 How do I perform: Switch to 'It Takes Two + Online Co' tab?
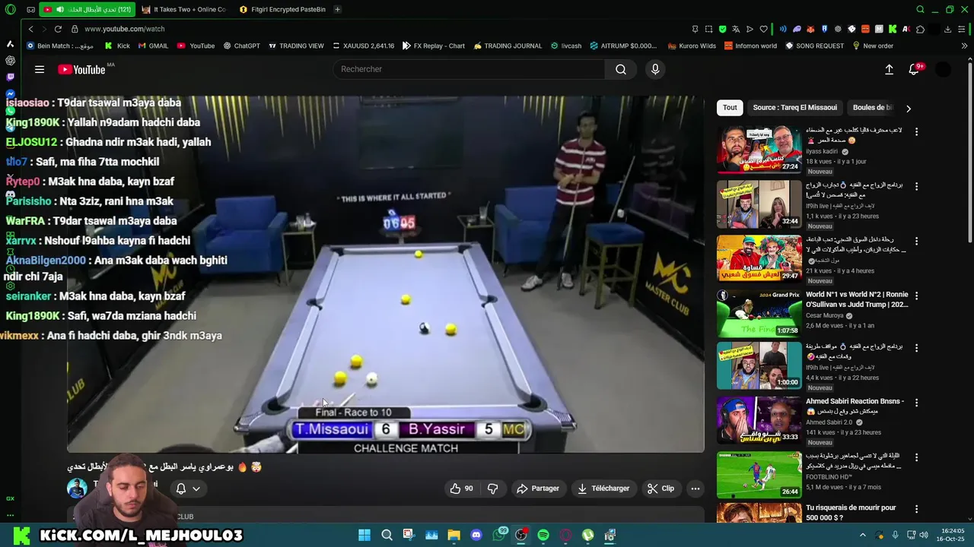pos(185,9)
